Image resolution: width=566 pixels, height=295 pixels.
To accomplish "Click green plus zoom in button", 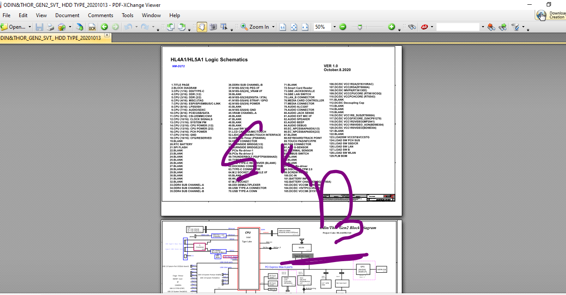I will pos(391,27).
